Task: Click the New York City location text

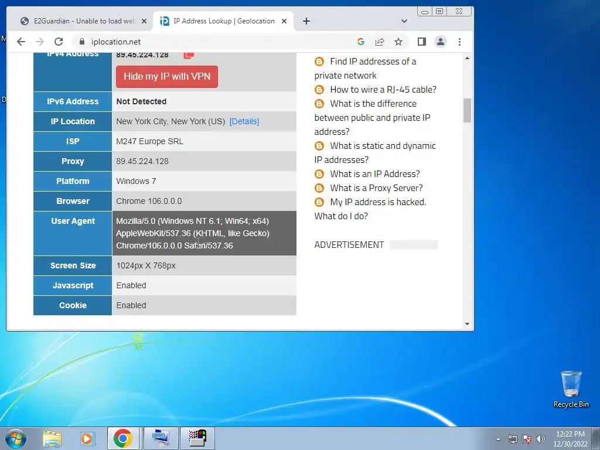Action: click(171, 121)
